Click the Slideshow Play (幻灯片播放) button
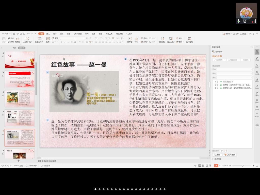The width and height of the screenshot is (260, 195). (230, 155)
